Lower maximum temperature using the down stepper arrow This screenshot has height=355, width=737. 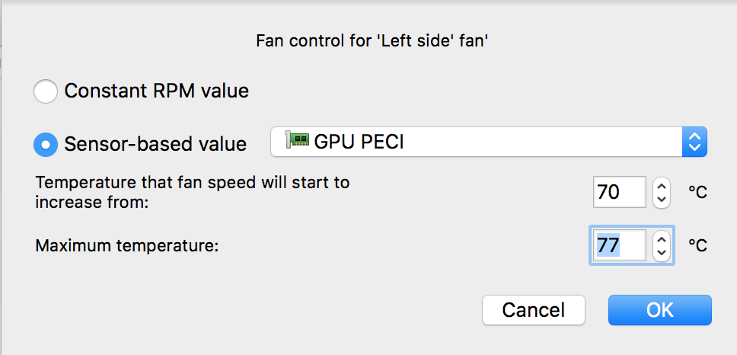(662, 252)
